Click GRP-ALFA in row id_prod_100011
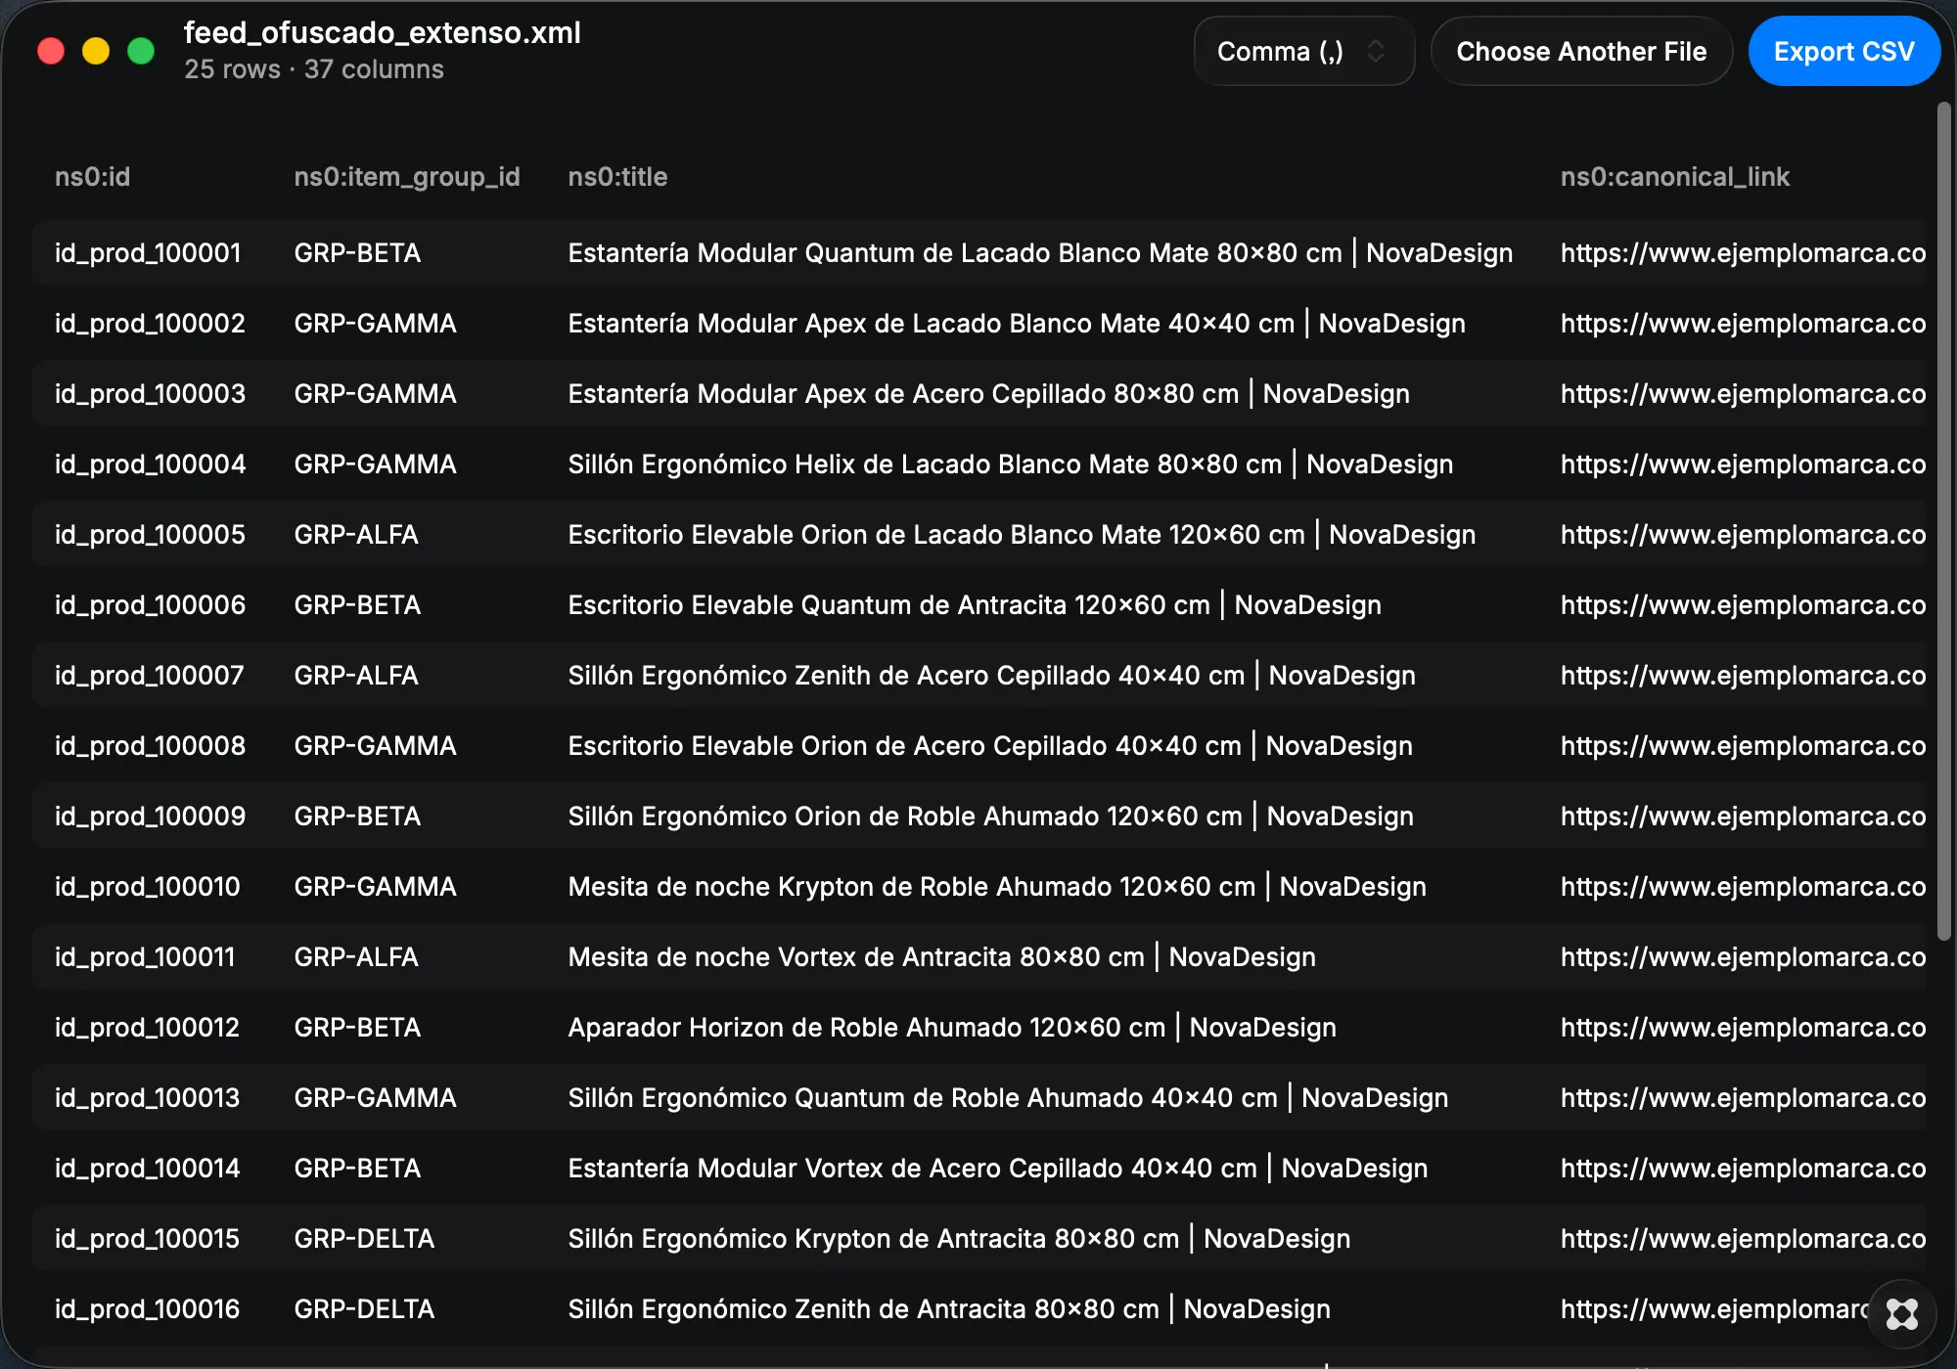The height and width of the screenshot is (1369, 1957). [x=356, y=957]
